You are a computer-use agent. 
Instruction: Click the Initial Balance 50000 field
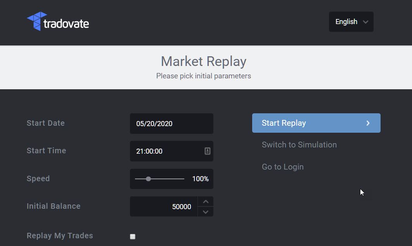(x=164, y=206)
